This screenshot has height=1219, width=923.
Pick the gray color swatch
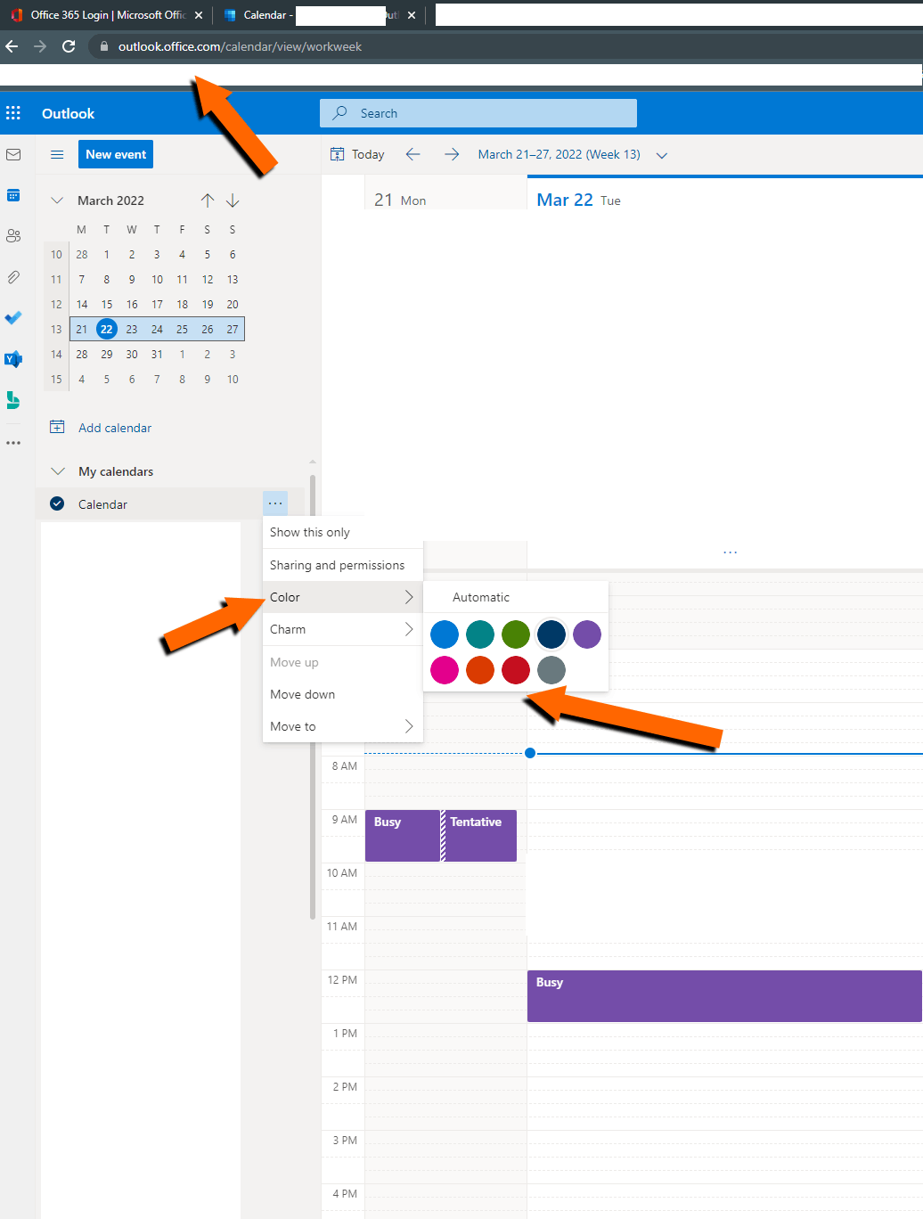click(551, 670)
